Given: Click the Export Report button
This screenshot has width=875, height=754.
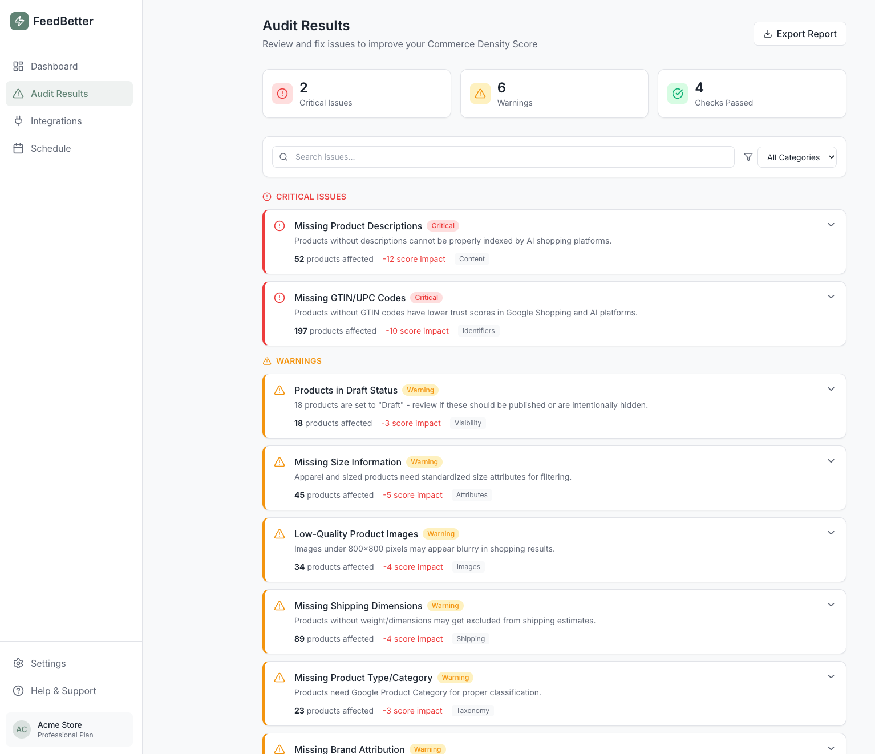Looking at the screenshot, I should tap(800, 34).
